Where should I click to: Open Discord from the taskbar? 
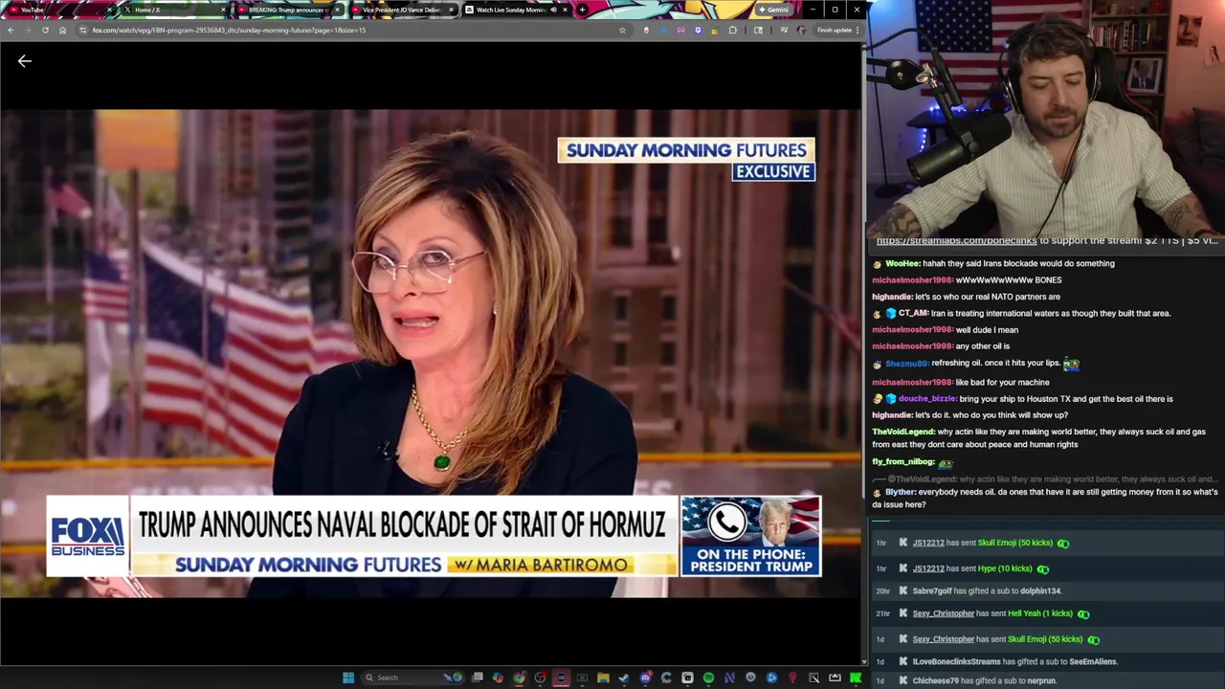coord(646,678)
